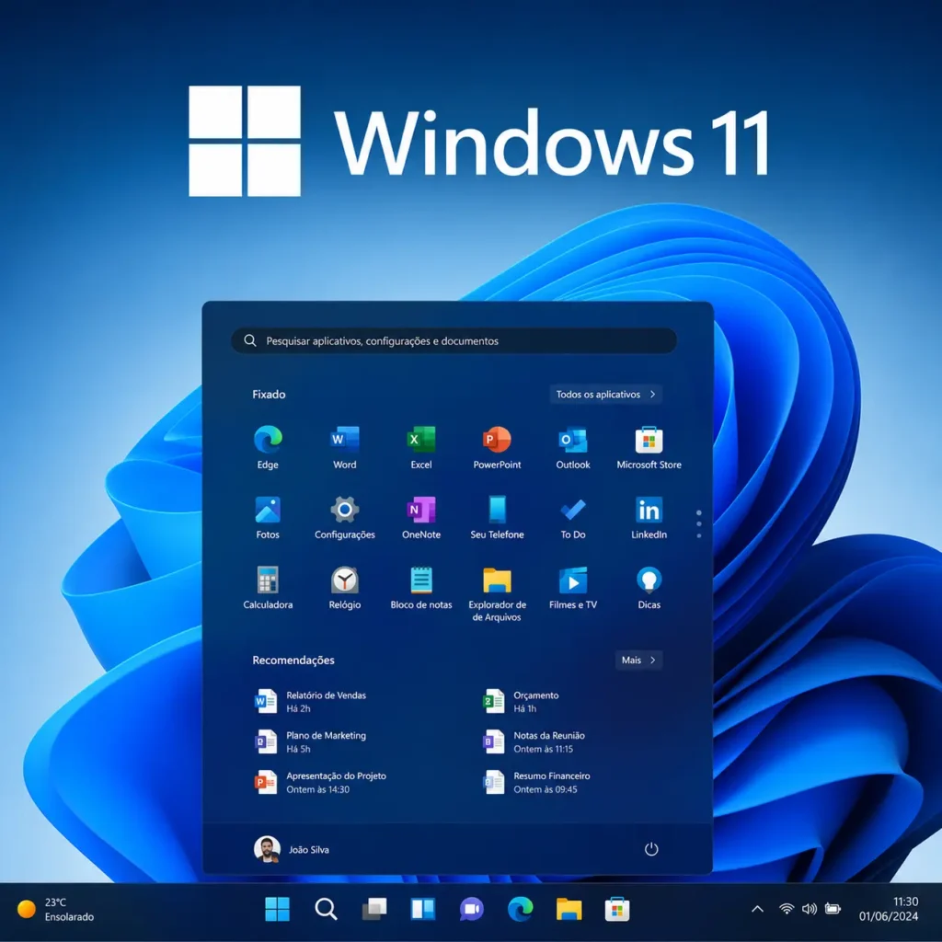Open Explorador de Arquivos pinned app

[x=497, y=593]
